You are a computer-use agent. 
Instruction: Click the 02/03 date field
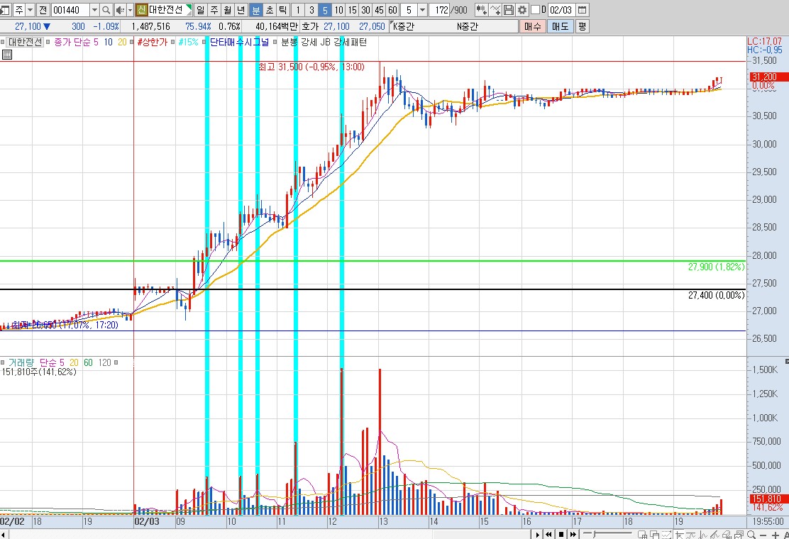[x=561, y=9]
